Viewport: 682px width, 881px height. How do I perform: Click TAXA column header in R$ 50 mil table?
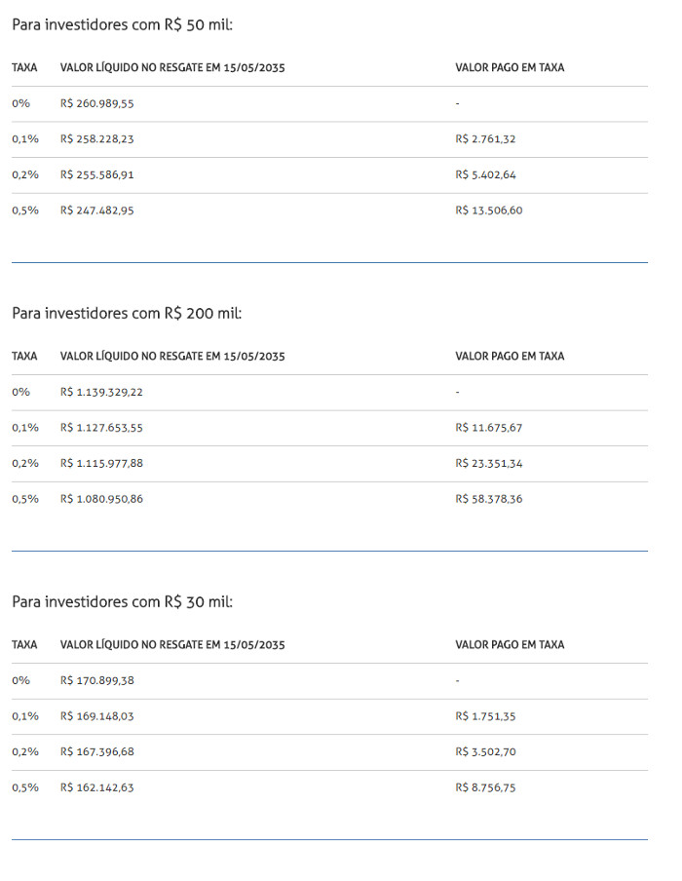pyautogui.click(x=24, y=68)
